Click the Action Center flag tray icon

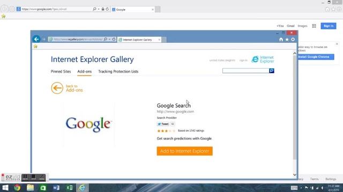tap(307, 188)
